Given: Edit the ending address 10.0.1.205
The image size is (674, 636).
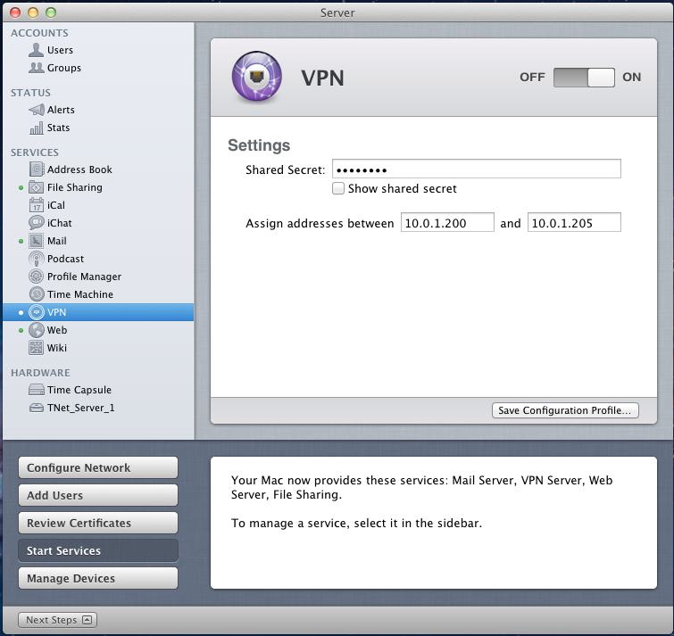Looking at the screenshot, I should coord(574,222).
